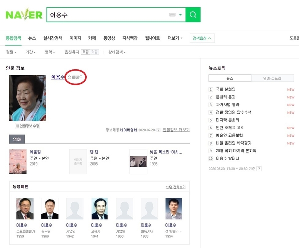Open the 네이버영화 source link

(x=128, y=130)
